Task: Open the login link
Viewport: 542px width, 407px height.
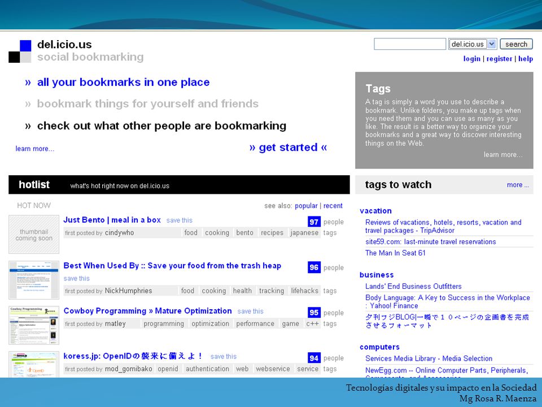Action: point(472,58)
